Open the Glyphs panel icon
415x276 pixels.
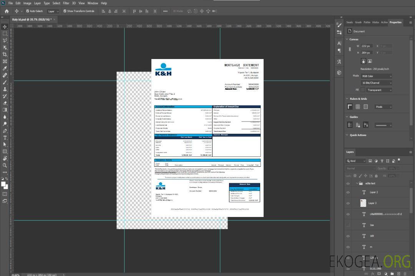339,62
